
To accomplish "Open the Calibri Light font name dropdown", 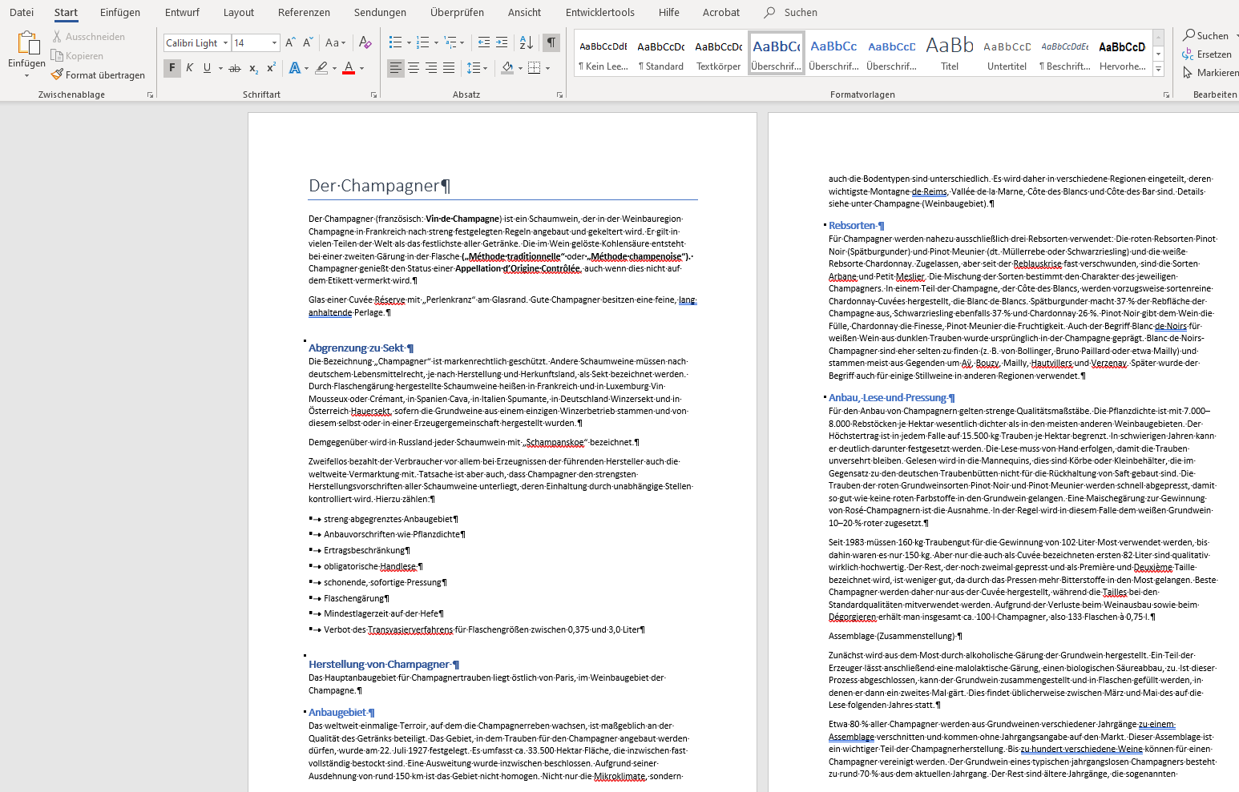I will (x=226, y=43).
